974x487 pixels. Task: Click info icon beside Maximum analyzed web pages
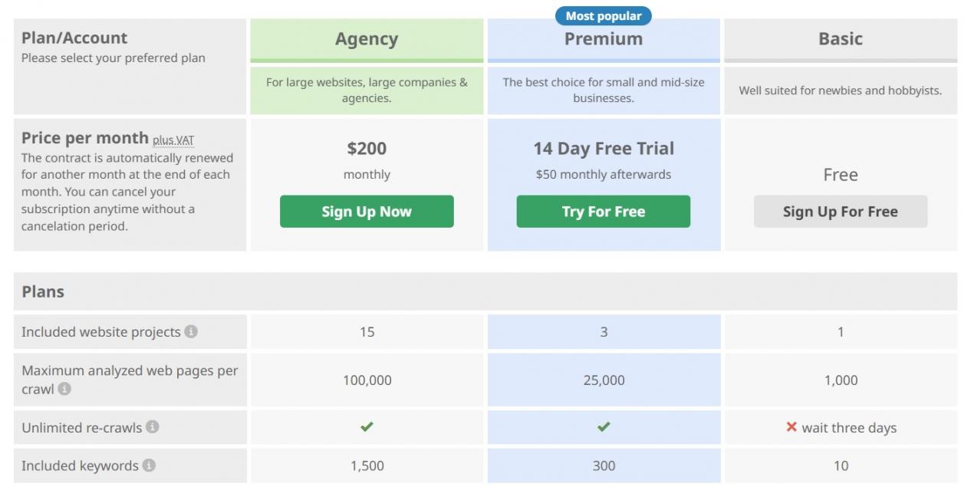click(x=64, y=389)
